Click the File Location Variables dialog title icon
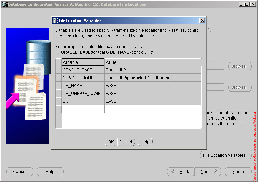The image size is (258, 182). [x=55, y=20]
